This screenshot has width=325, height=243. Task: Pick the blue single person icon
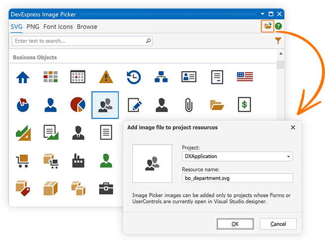coord(51,105)
